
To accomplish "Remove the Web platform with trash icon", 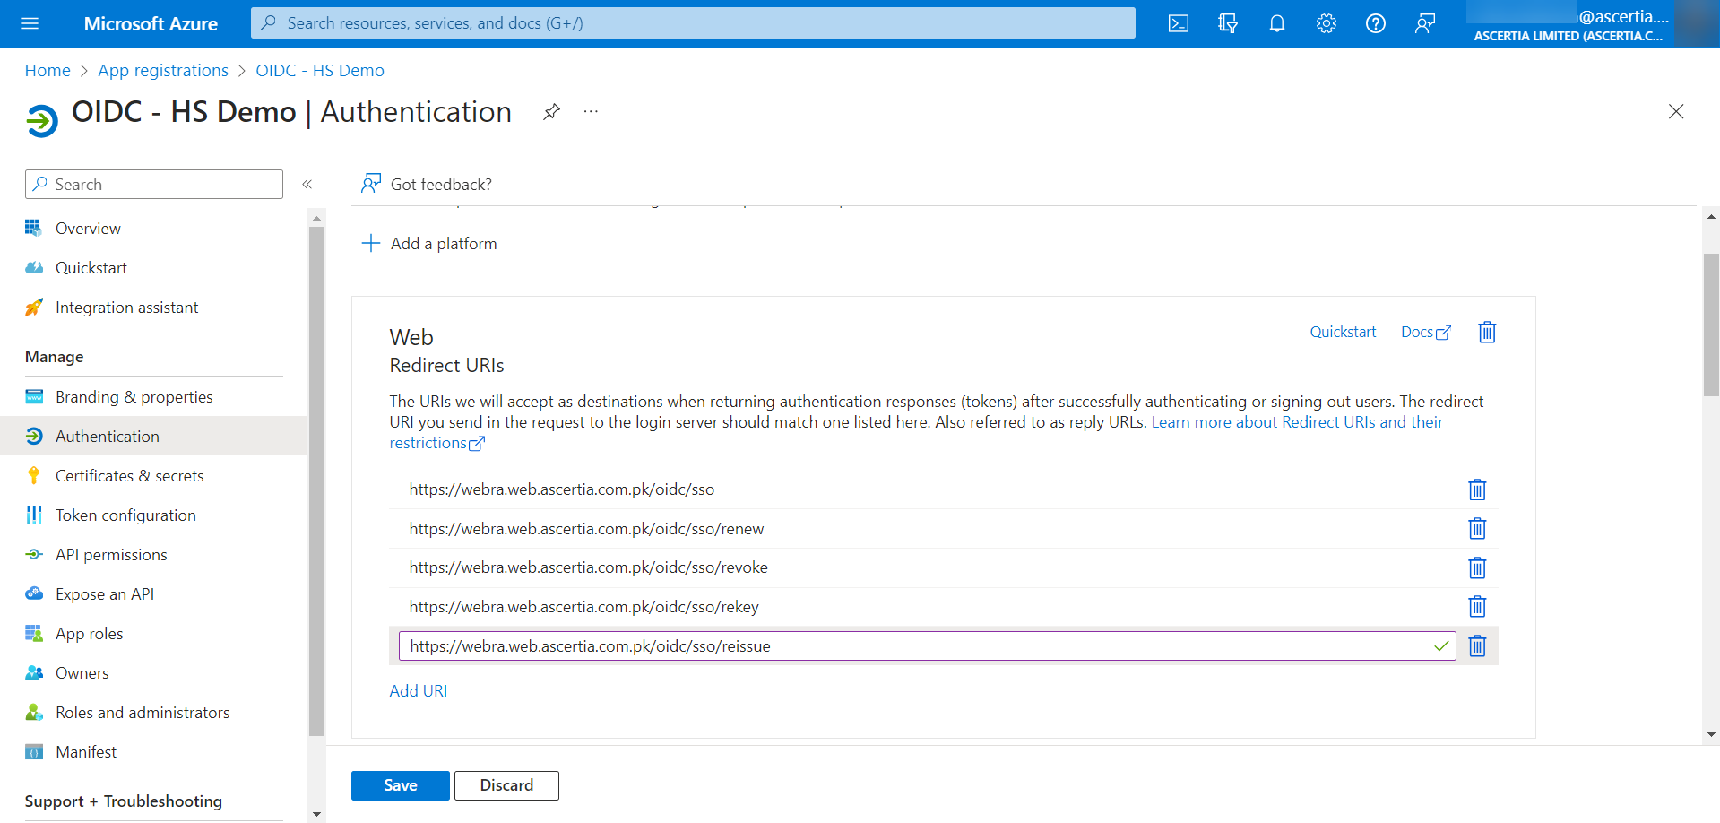I will pos(1487,333).
